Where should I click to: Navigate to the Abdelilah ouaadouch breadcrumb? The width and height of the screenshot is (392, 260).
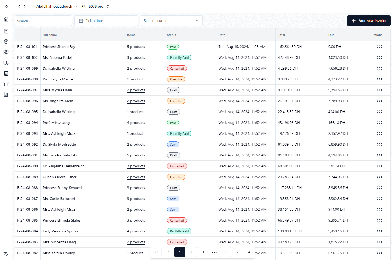(x=54, y=6)
